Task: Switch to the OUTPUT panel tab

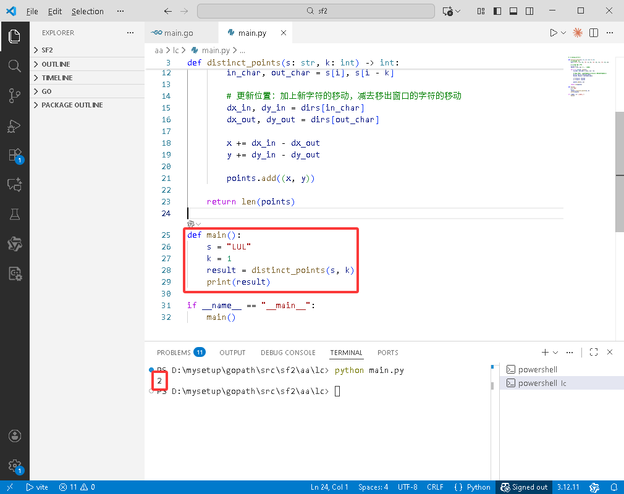Action: (x=232, y=353)
